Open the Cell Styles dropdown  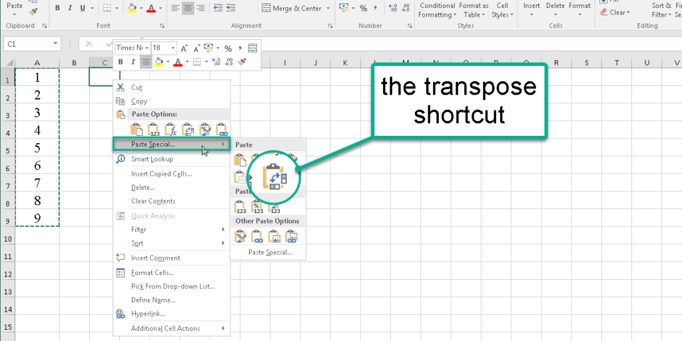pyautogui.click(x=502, y=11)
